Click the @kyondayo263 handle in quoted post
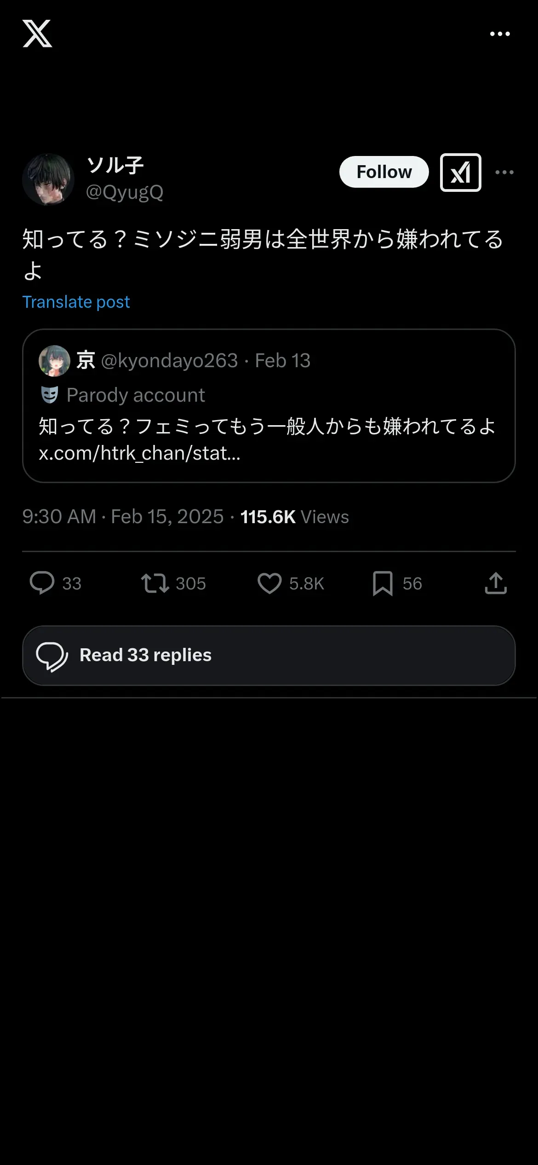 [169, 361]
